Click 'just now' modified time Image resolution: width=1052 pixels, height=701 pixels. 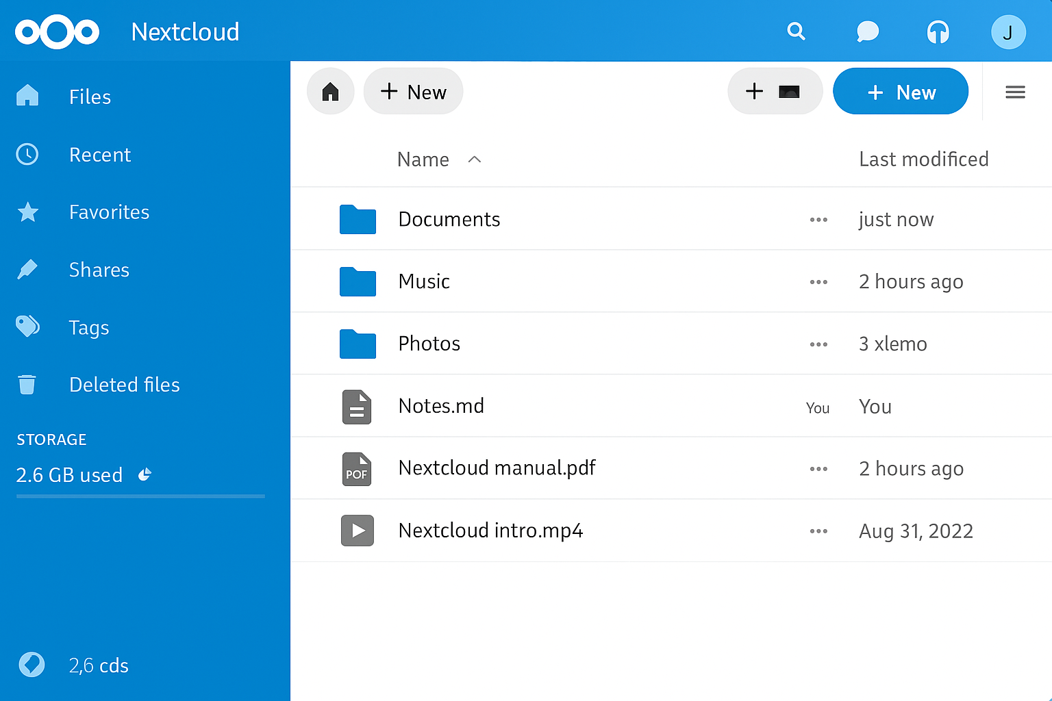click(896, 220)
